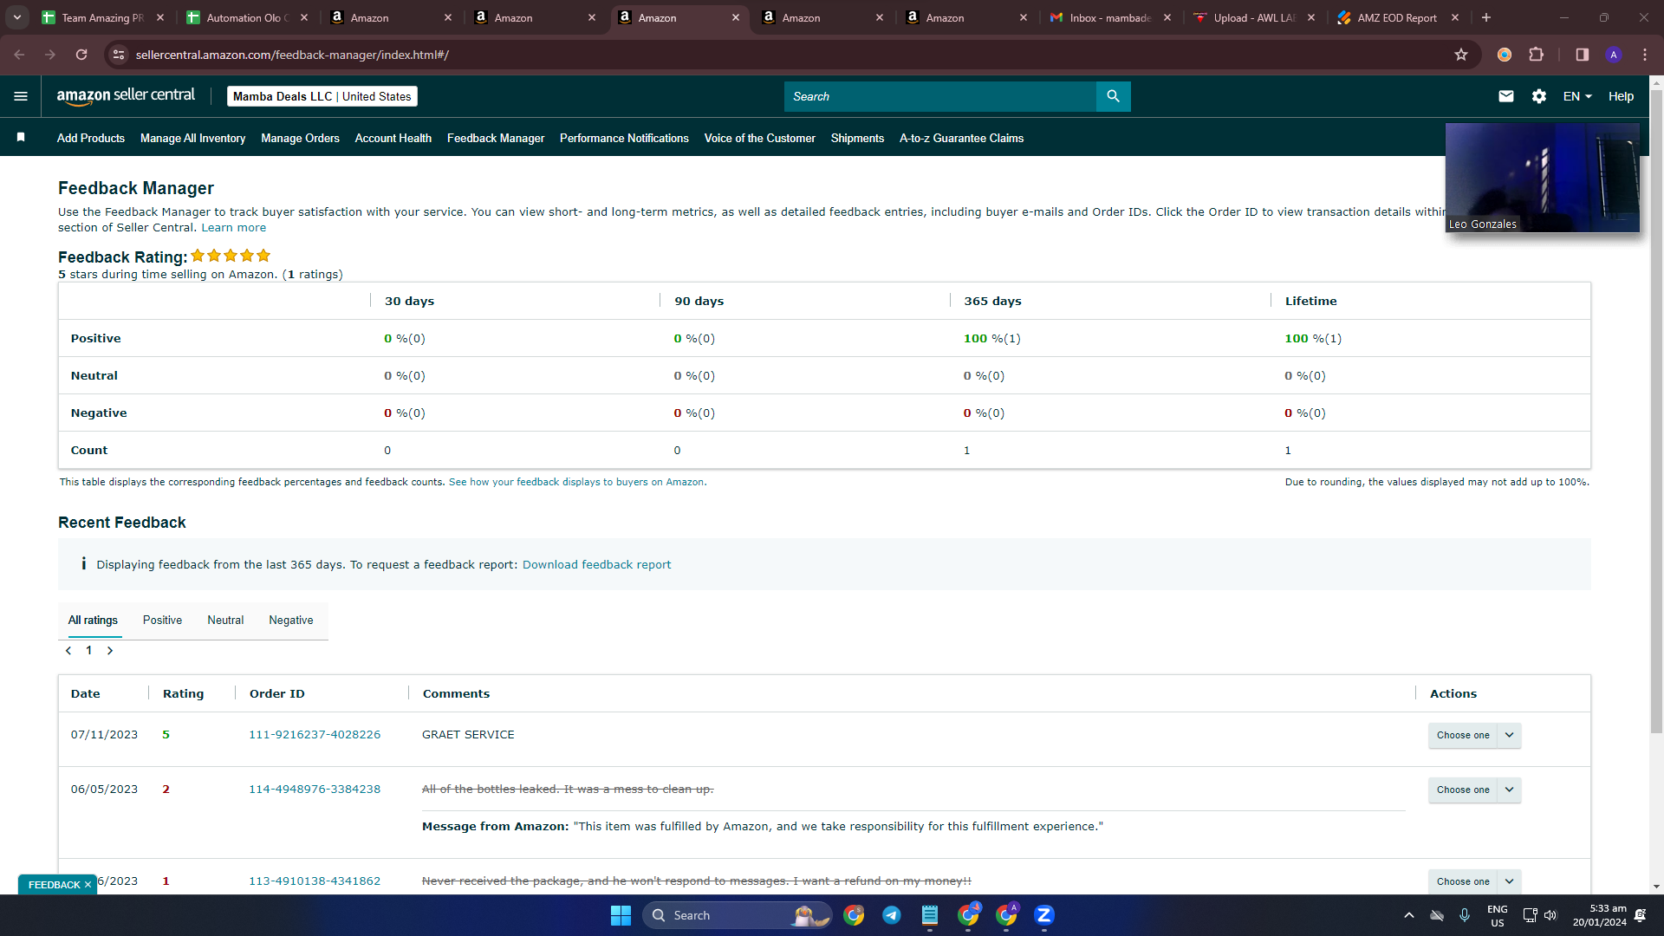Switch to the AMZ EOD Report browser tab
1664x936 pixels.
click(x=1397, y=17)
